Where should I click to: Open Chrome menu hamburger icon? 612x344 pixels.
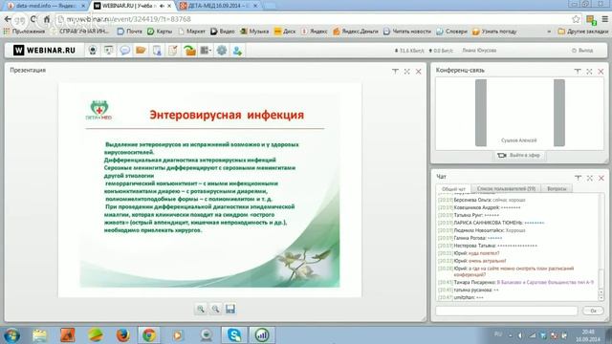pos(605,19)
